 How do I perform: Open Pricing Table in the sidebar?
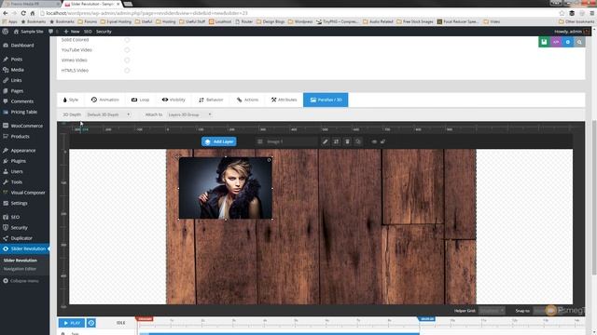point(23,112)
